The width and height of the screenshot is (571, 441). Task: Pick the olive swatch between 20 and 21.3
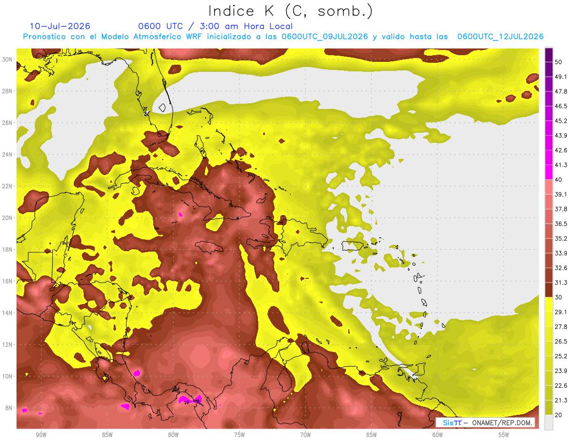[x=549, y=408]
